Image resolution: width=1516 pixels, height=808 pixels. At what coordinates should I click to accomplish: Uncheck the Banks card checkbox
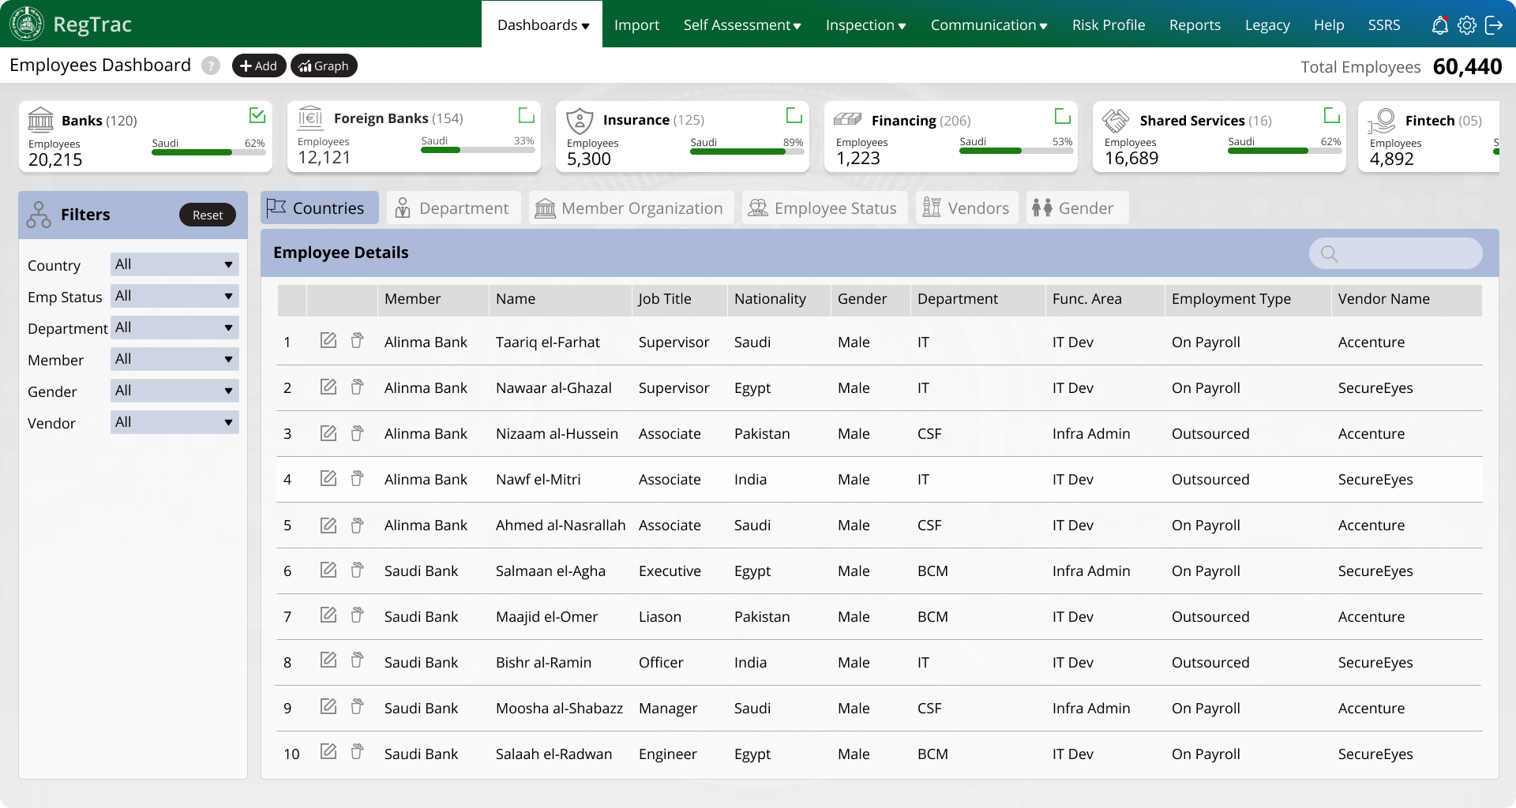point(257,116)
